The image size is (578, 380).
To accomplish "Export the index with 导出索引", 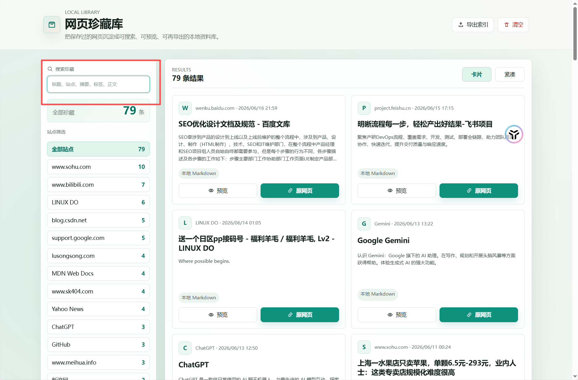I will click(x=473, y=25).
